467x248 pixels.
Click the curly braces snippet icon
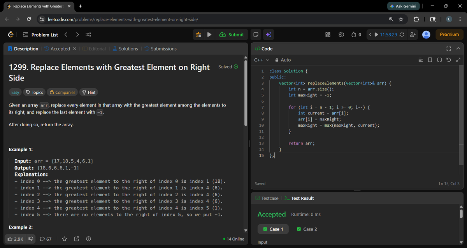(x=439, y=60)
